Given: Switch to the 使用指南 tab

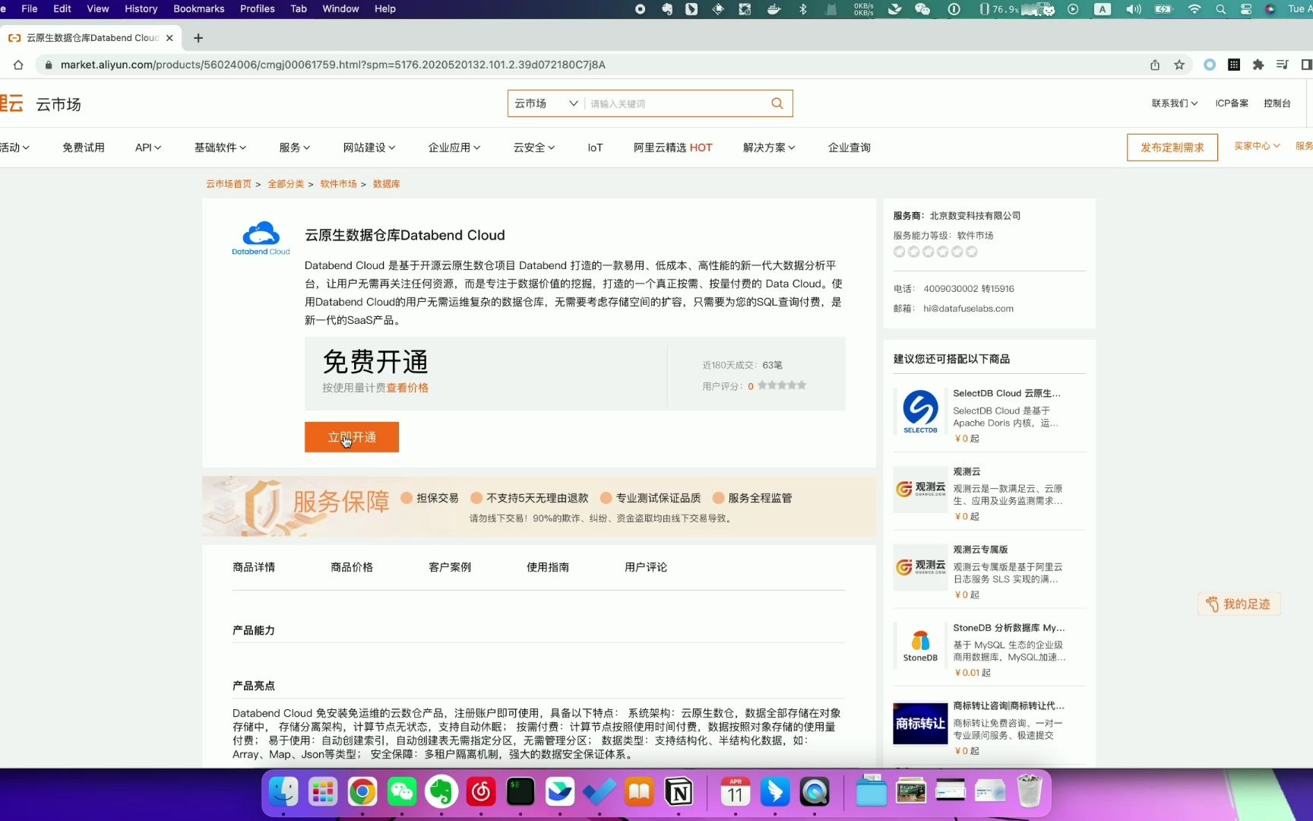Looking at the screenshot, I should 548,567.
